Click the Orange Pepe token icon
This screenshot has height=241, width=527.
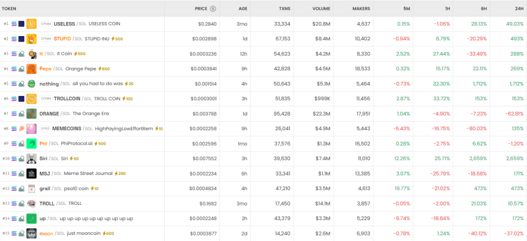point(31,69)
